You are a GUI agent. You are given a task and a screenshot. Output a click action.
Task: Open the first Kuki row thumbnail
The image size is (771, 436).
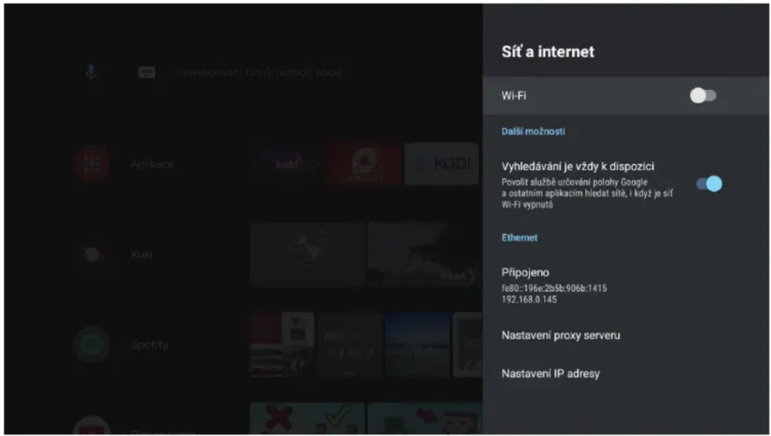pyautogui.click(x=307, y=254)
